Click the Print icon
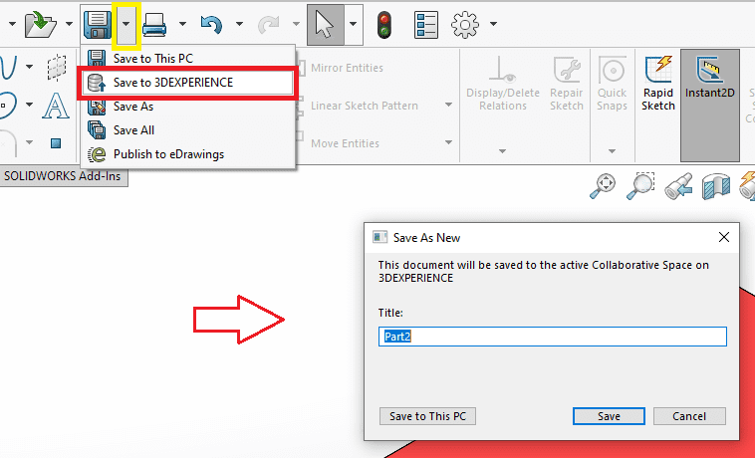This screenshot has width=755, height=458. pyautogui.click(x=154, y=25)
